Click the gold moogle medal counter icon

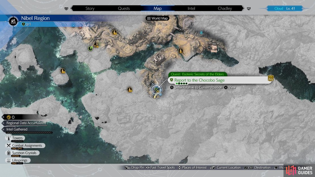9,117
